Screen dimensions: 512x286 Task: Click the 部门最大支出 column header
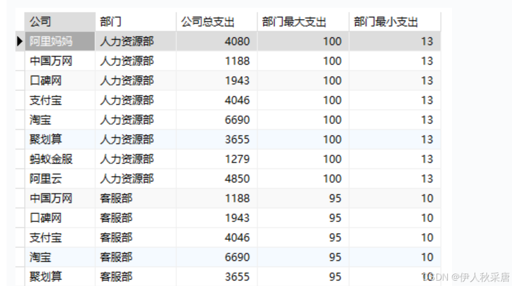[x=303, y=22]
